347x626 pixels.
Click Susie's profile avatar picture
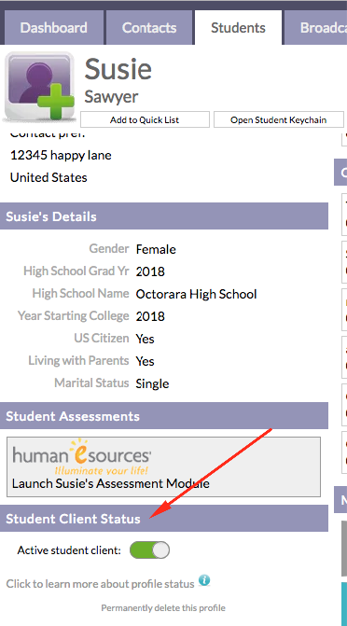pos(39,86)
